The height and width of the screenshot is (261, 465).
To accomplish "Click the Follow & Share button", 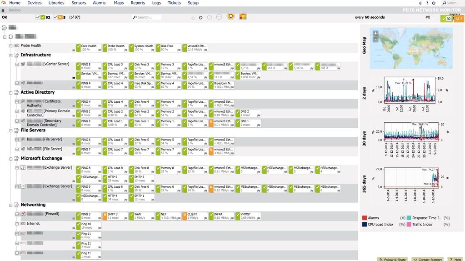I will tap(392, 259).
